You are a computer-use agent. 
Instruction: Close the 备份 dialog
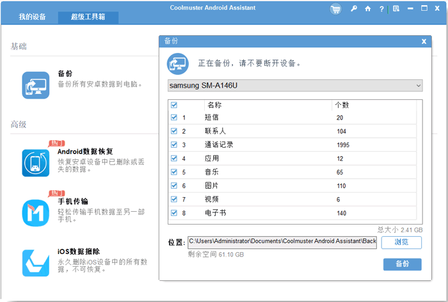(424, 42)
